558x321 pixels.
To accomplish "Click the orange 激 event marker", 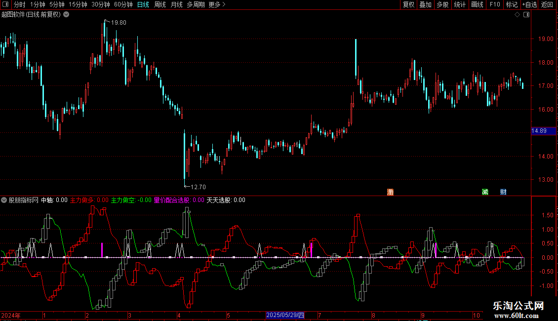I will tap(391, 192).
